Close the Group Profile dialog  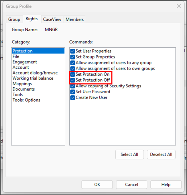click(x=179, y=6)
